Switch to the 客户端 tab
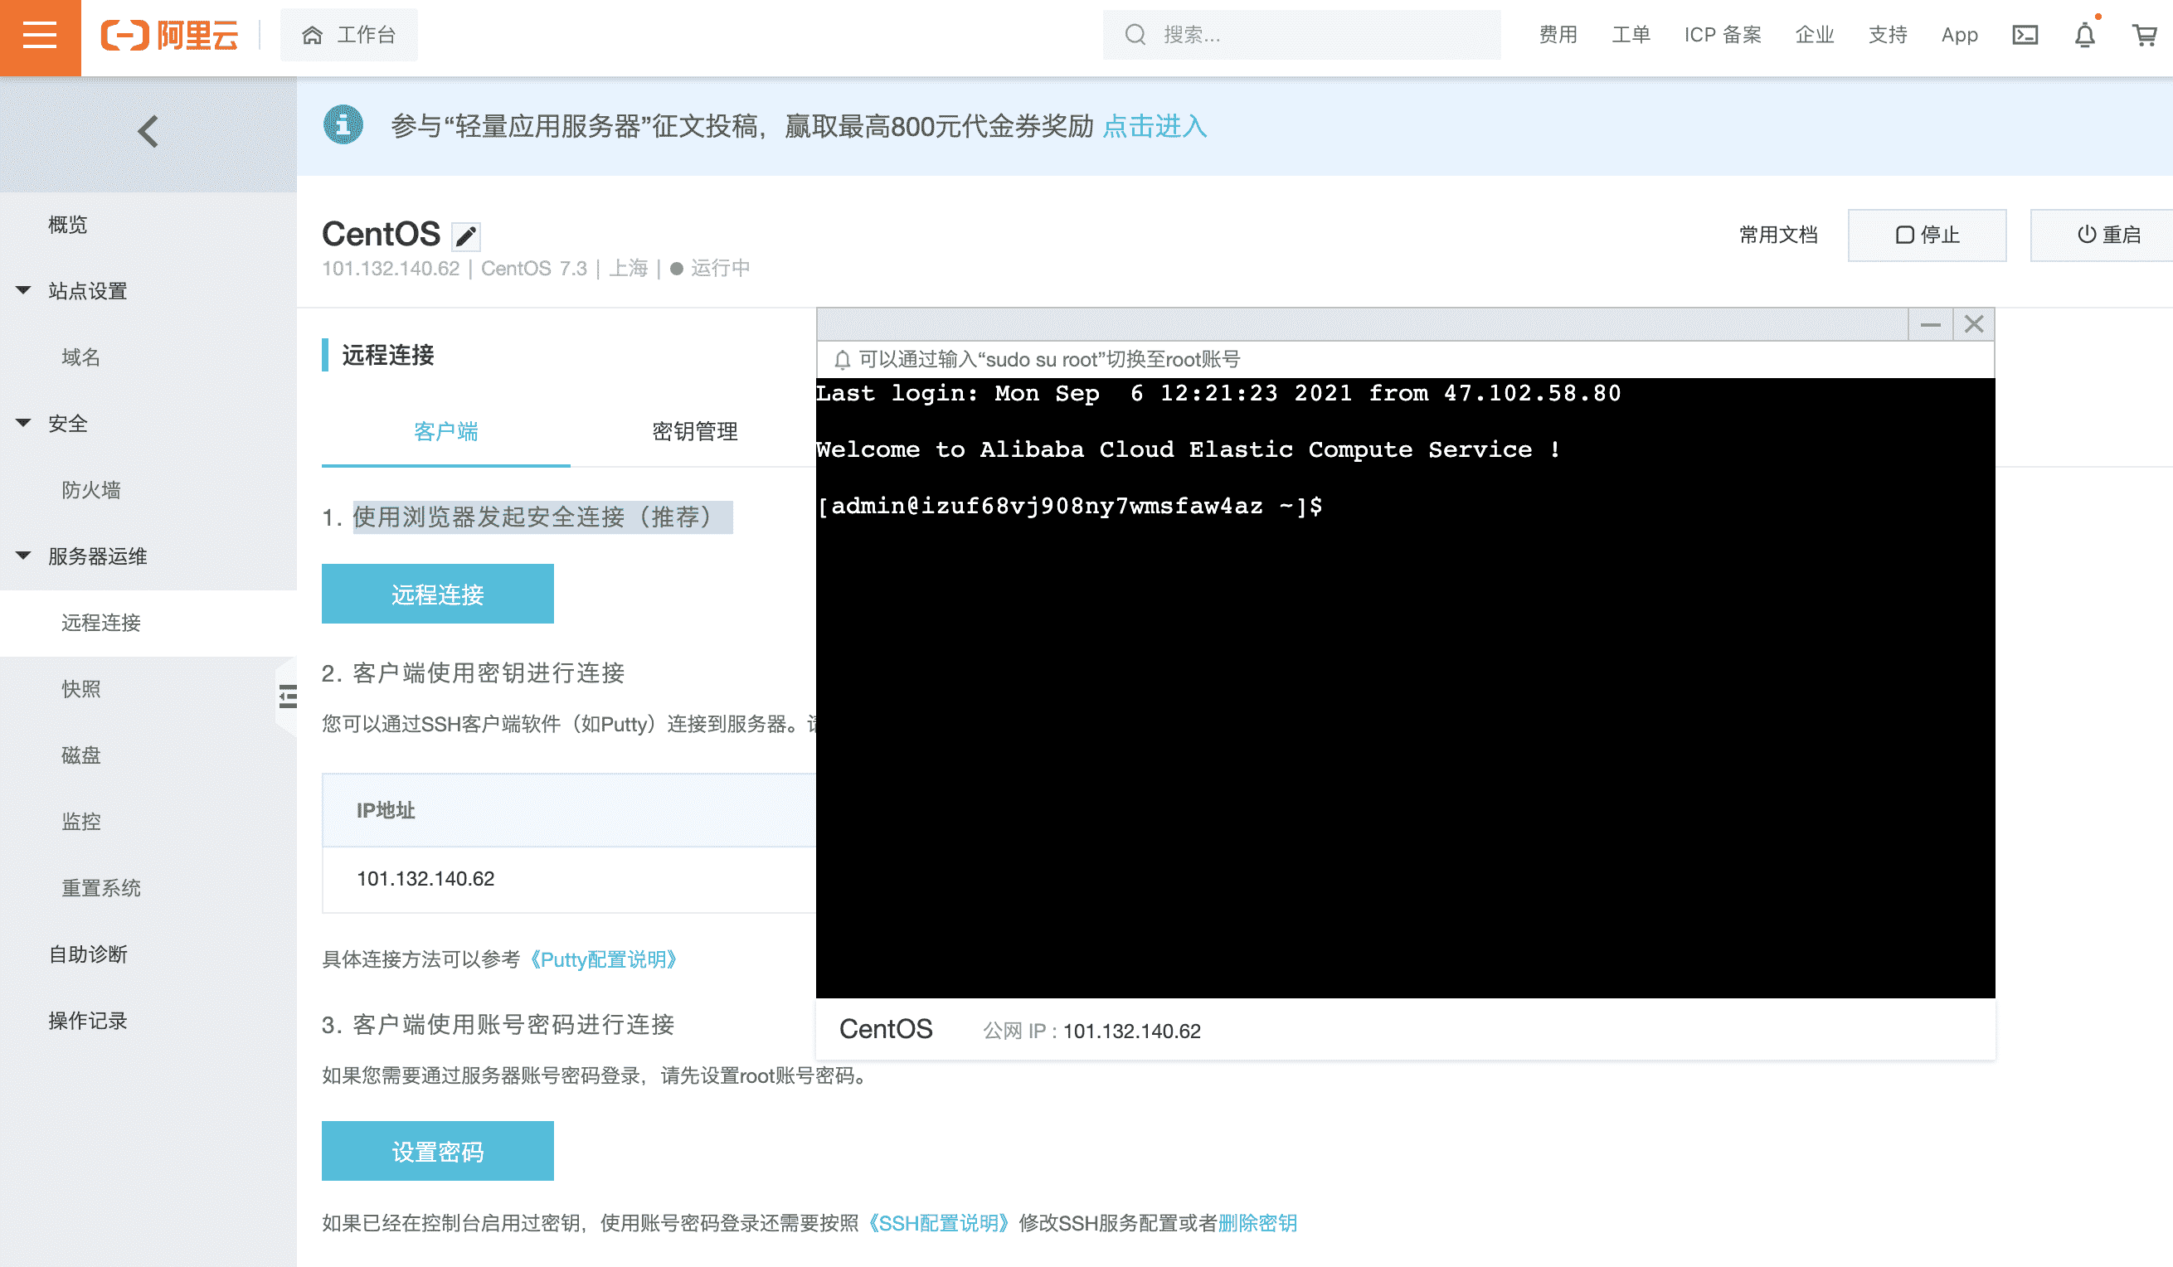The image size is (2173, 1267). point(446,431)
